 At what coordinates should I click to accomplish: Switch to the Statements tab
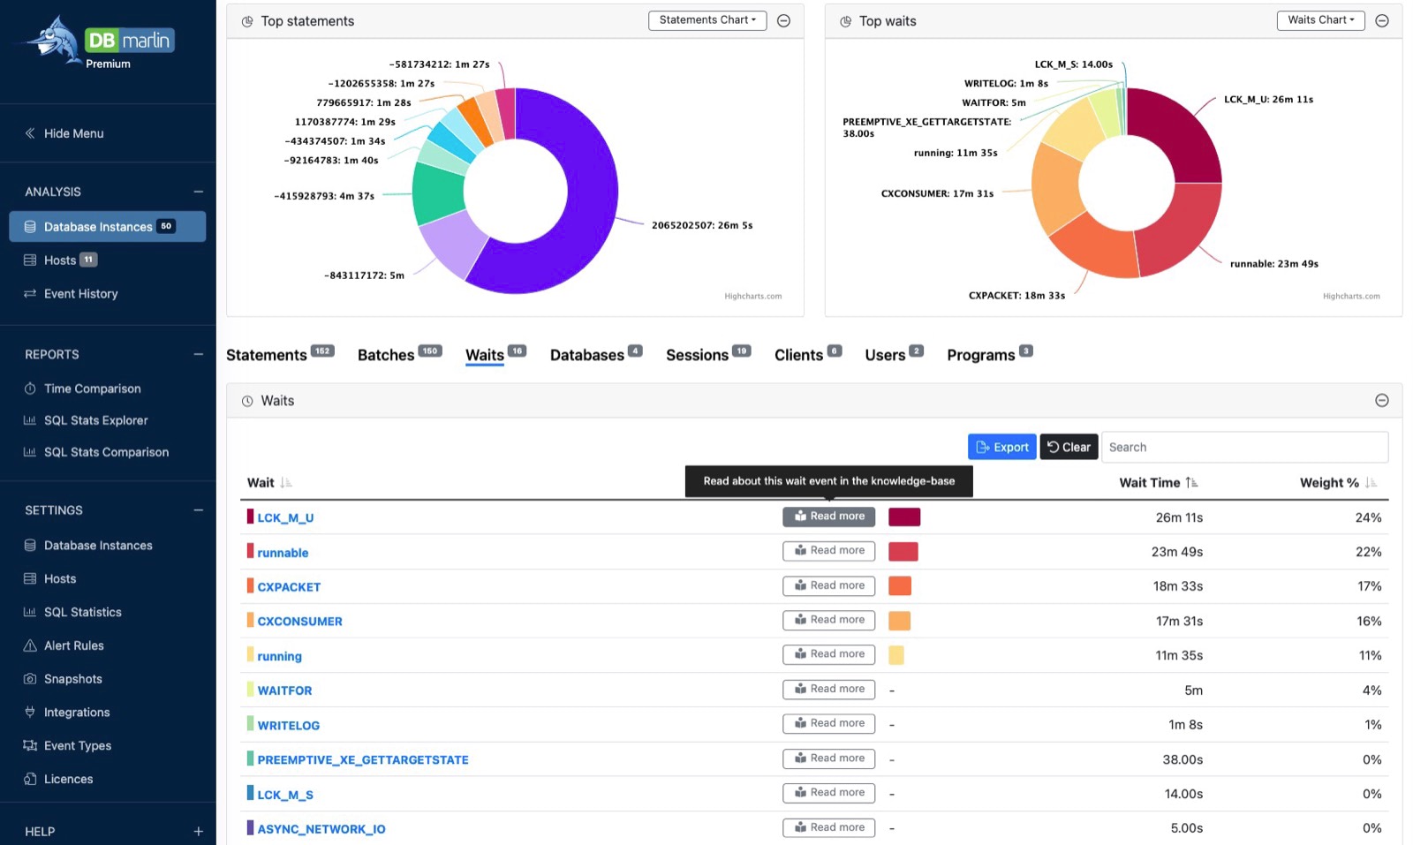pyautogui.click(x=280, y=355)
